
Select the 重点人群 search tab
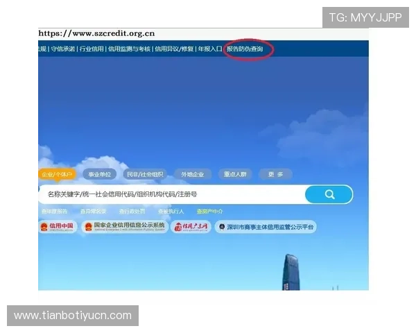point(235,174)
